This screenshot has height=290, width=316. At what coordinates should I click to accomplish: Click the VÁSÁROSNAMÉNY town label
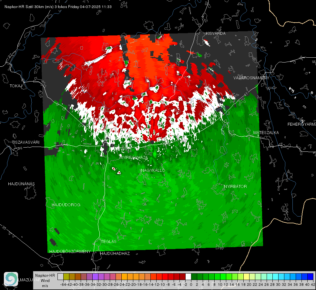pos(251,78)
